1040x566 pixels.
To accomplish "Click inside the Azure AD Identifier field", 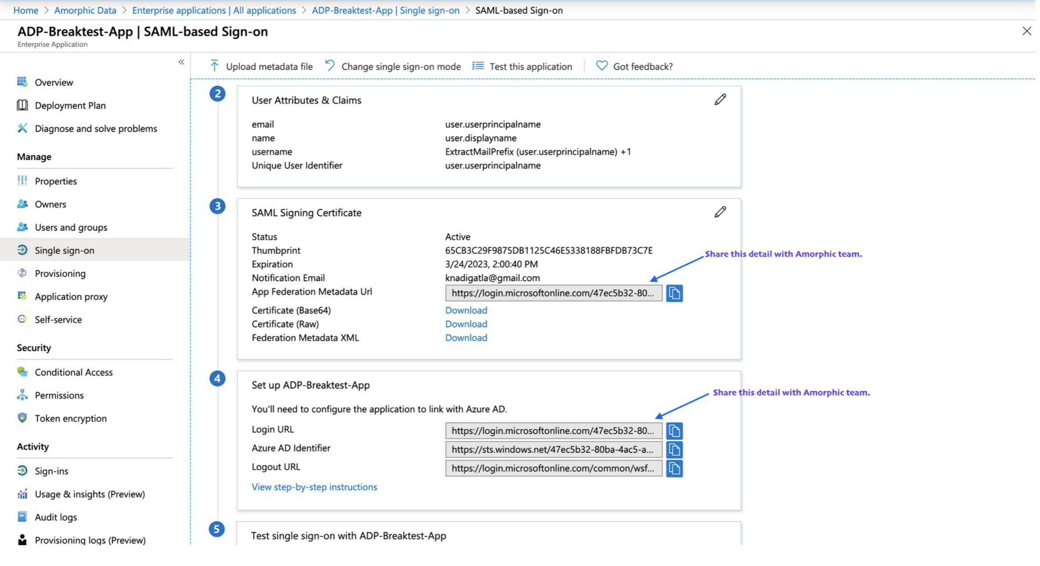I will click(552, 449).
